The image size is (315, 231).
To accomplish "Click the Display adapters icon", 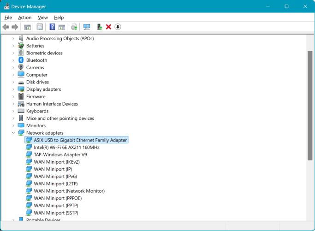I will [21, 89].
